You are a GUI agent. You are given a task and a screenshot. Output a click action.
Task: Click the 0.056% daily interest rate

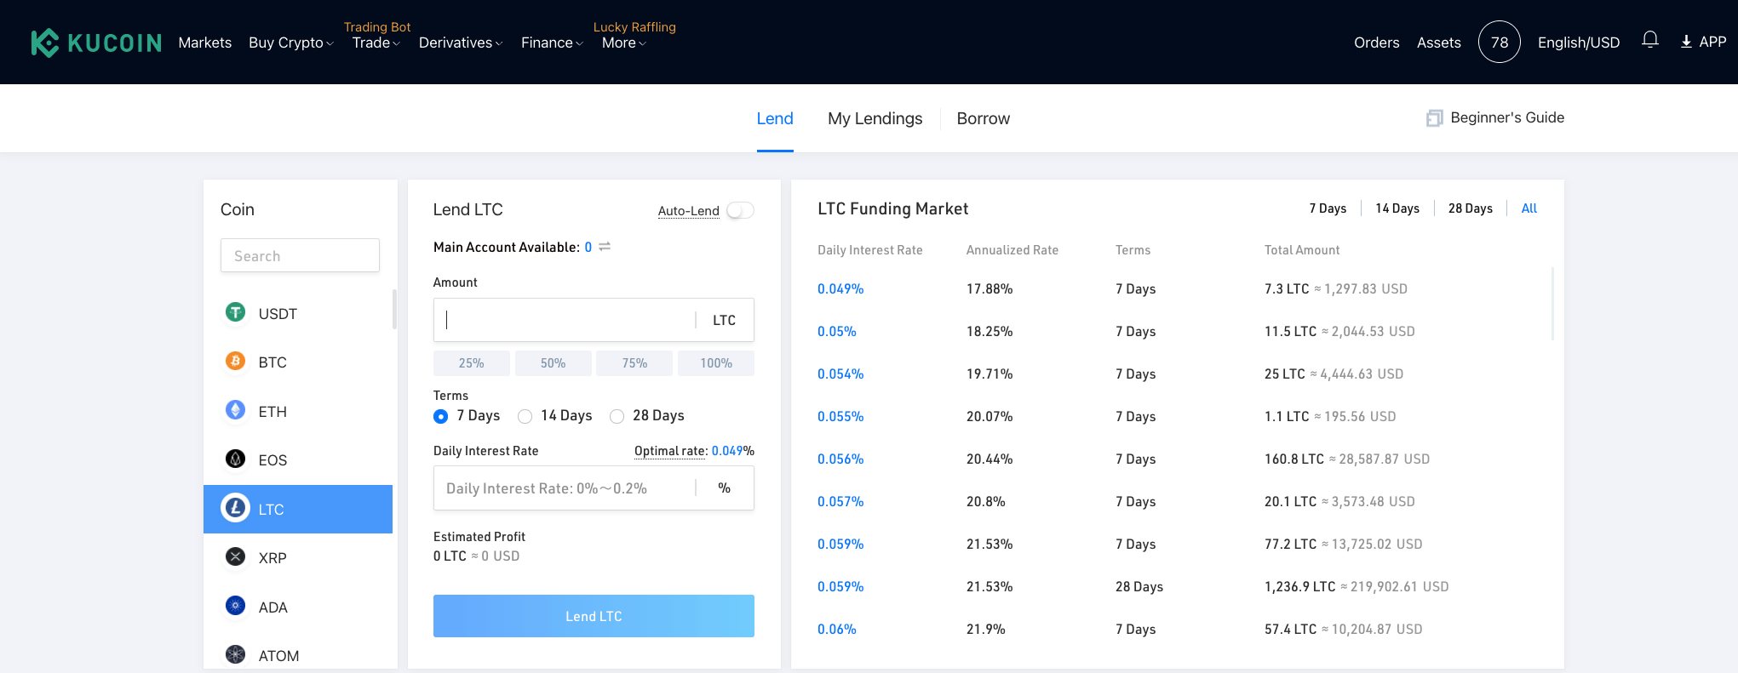pyautogui.click(x=840, y=459)
